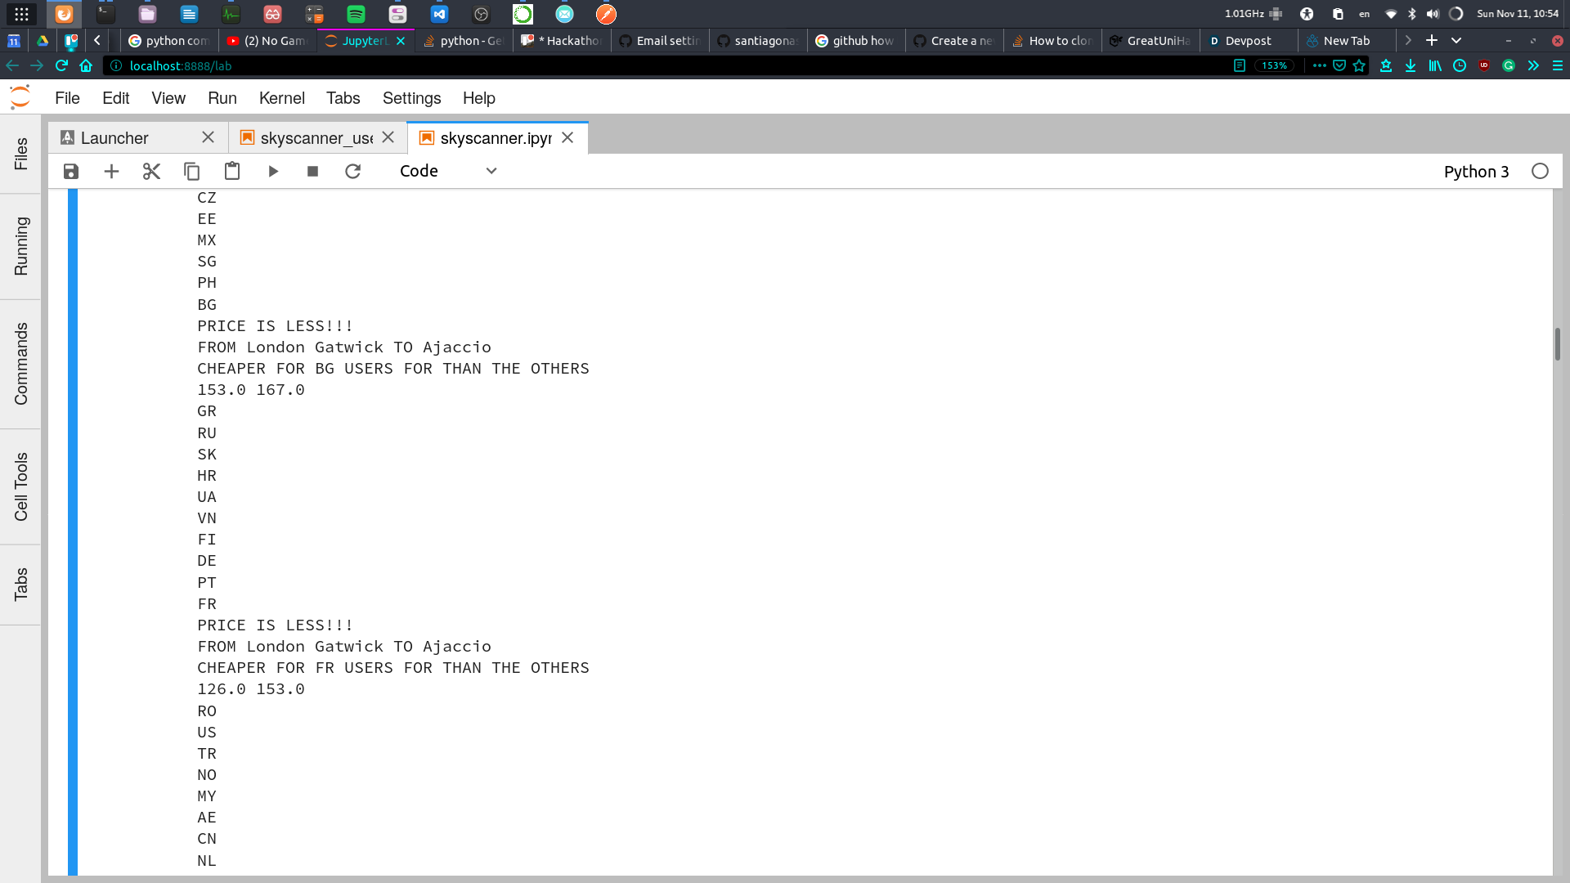Insert a new cell below with the plus icon
The height and width of the screenshot is (883, 1570).
(x=111, y=172)
